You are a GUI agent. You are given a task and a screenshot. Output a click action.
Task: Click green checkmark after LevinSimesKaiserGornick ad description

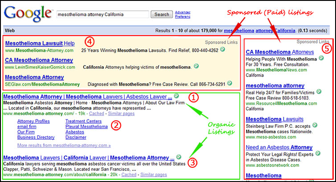tap(196, 66)
